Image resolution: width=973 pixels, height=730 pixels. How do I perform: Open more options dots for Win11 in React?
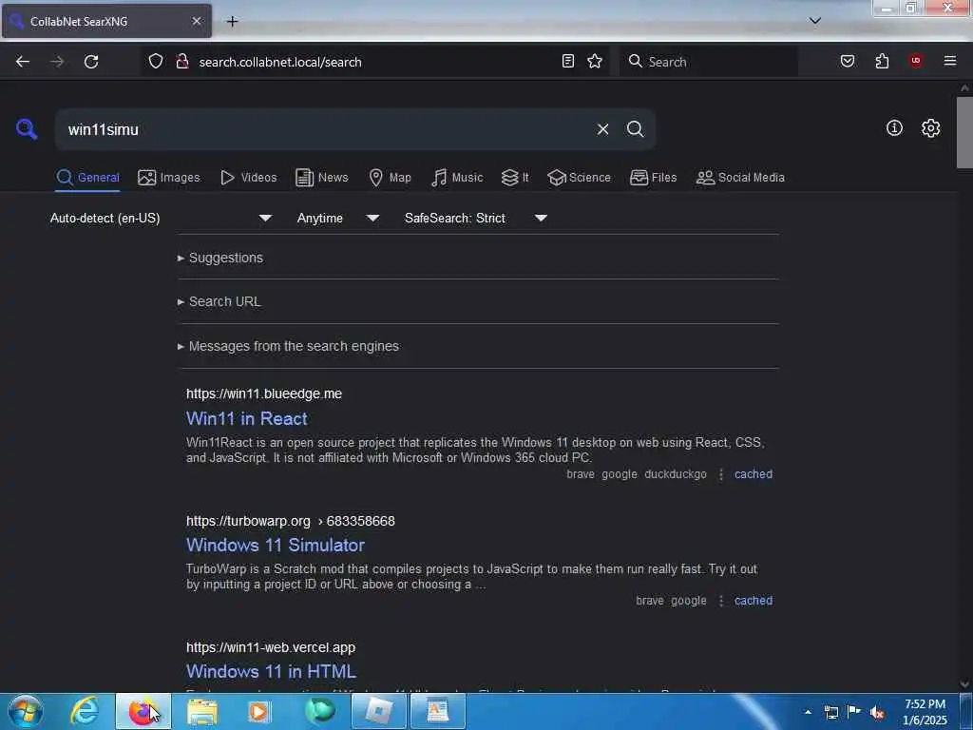721,474
